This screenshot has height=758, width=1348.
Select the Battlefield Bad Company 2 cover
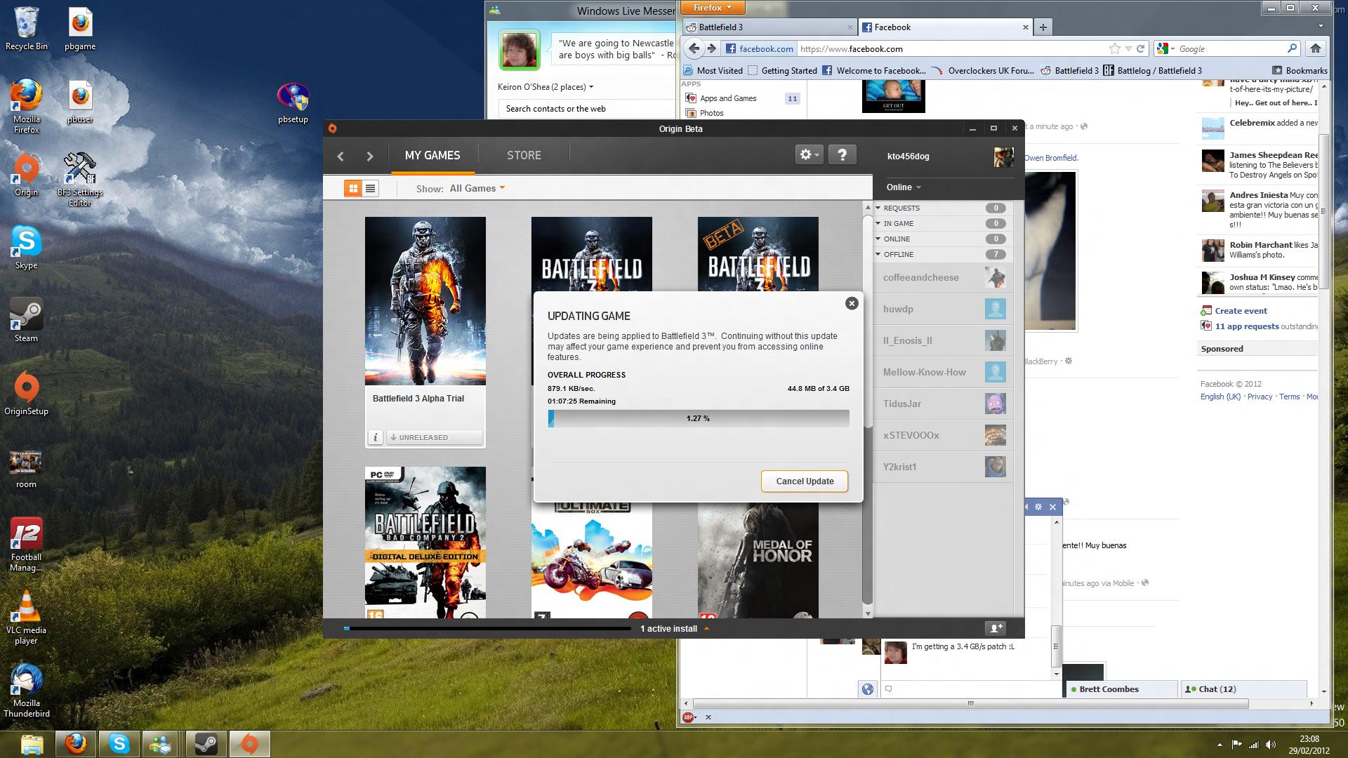coord(425,542)
